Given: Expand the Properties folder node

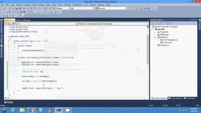Looking at the screenshot, I should coord(155,32).
